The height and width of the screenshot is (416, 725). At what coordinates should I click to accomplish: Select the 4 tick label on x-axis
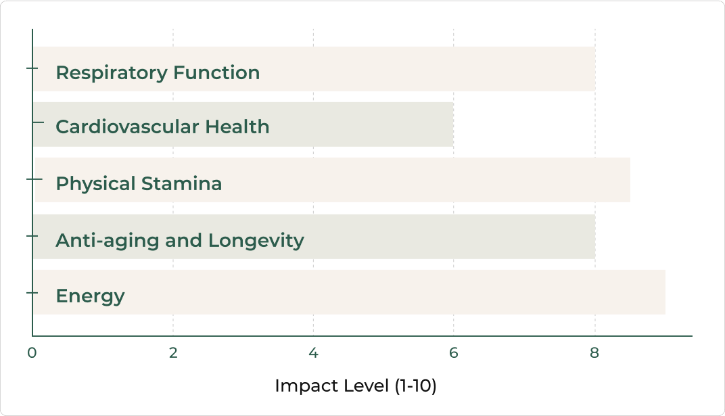[x=313, y=353]
